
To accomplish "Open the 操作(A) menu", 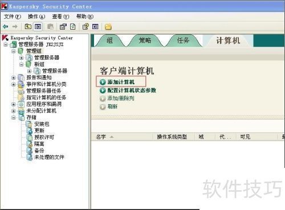I will [36, 17].
